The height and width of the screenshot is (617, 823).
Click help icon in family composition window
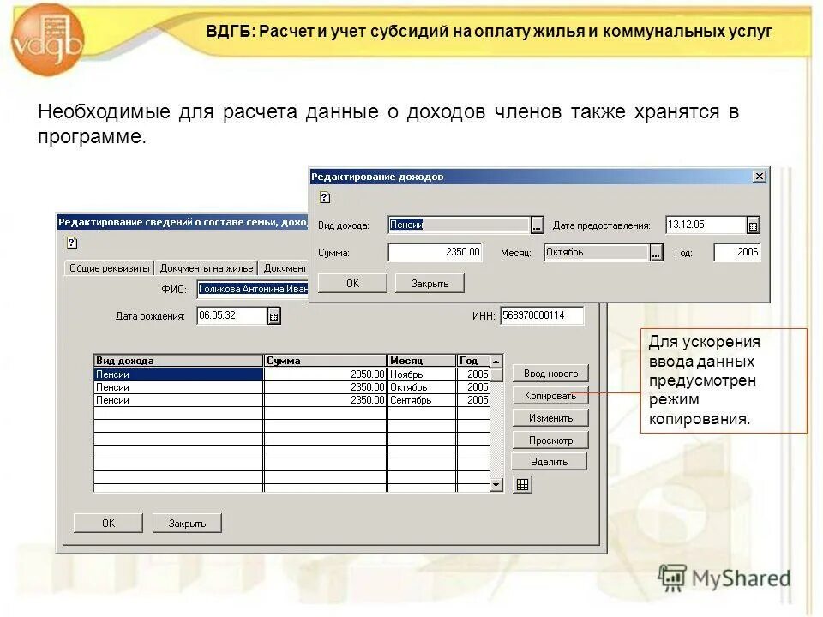(x=72, y=243)
